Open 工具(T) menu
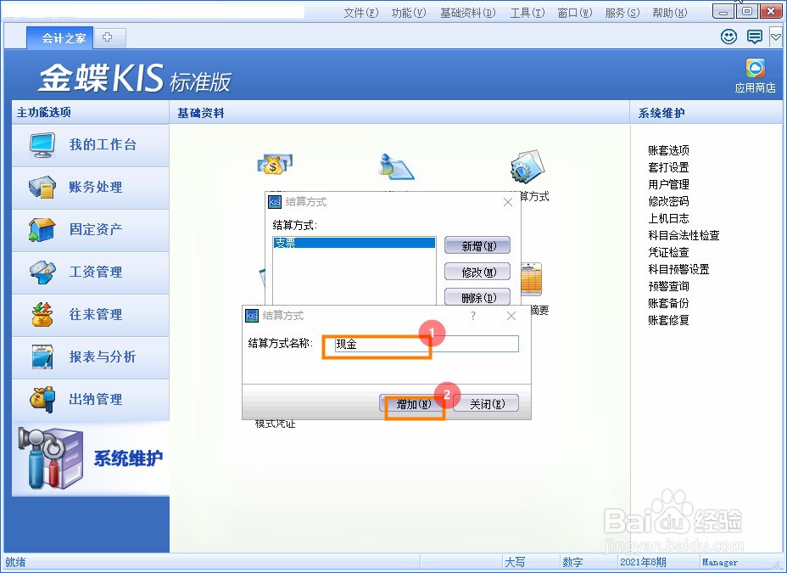Viewport: 787px width, 573px height. pos(527,13)
